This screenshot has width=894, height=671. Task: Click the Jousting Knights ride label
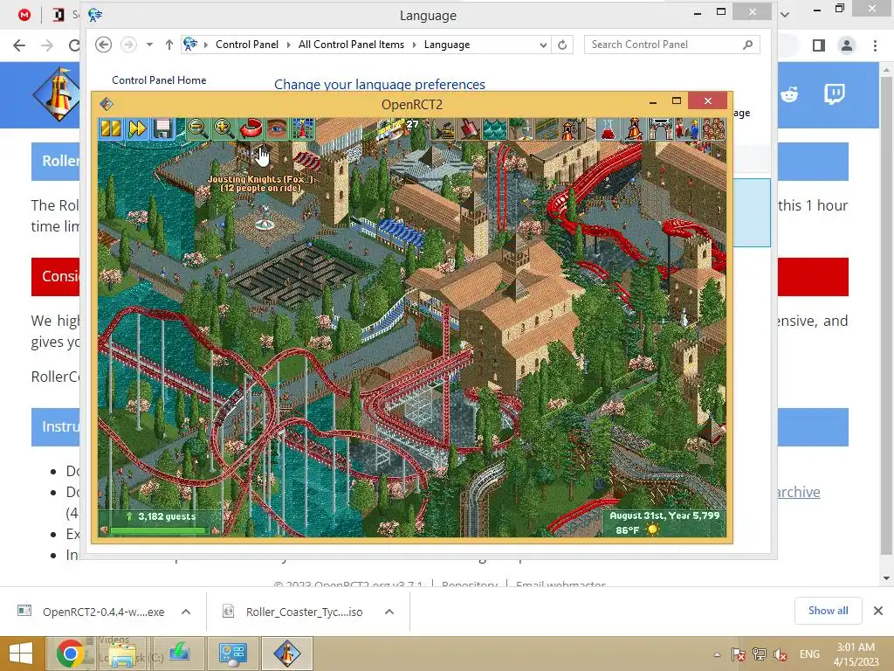[260, 183]
